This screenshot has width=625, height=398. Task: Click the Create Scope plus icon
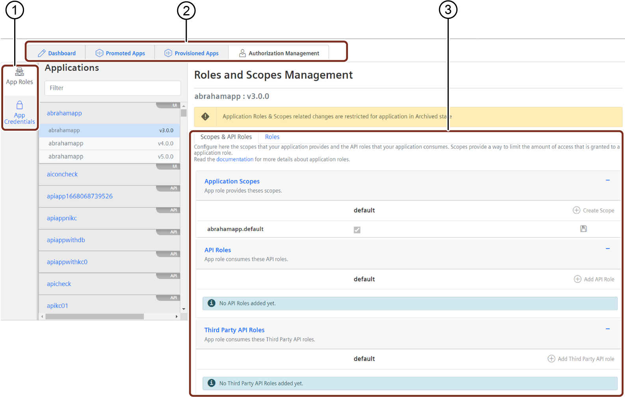click(577, 210)
